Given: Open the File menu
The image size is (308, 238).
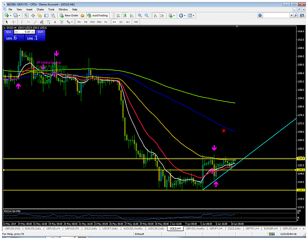Looking at the screenshot, I should pos(10,9).
